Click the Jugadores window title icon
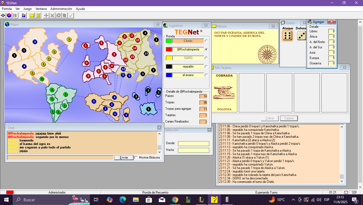363x205 pixels. pyautogui.click(x=165, y=26)
